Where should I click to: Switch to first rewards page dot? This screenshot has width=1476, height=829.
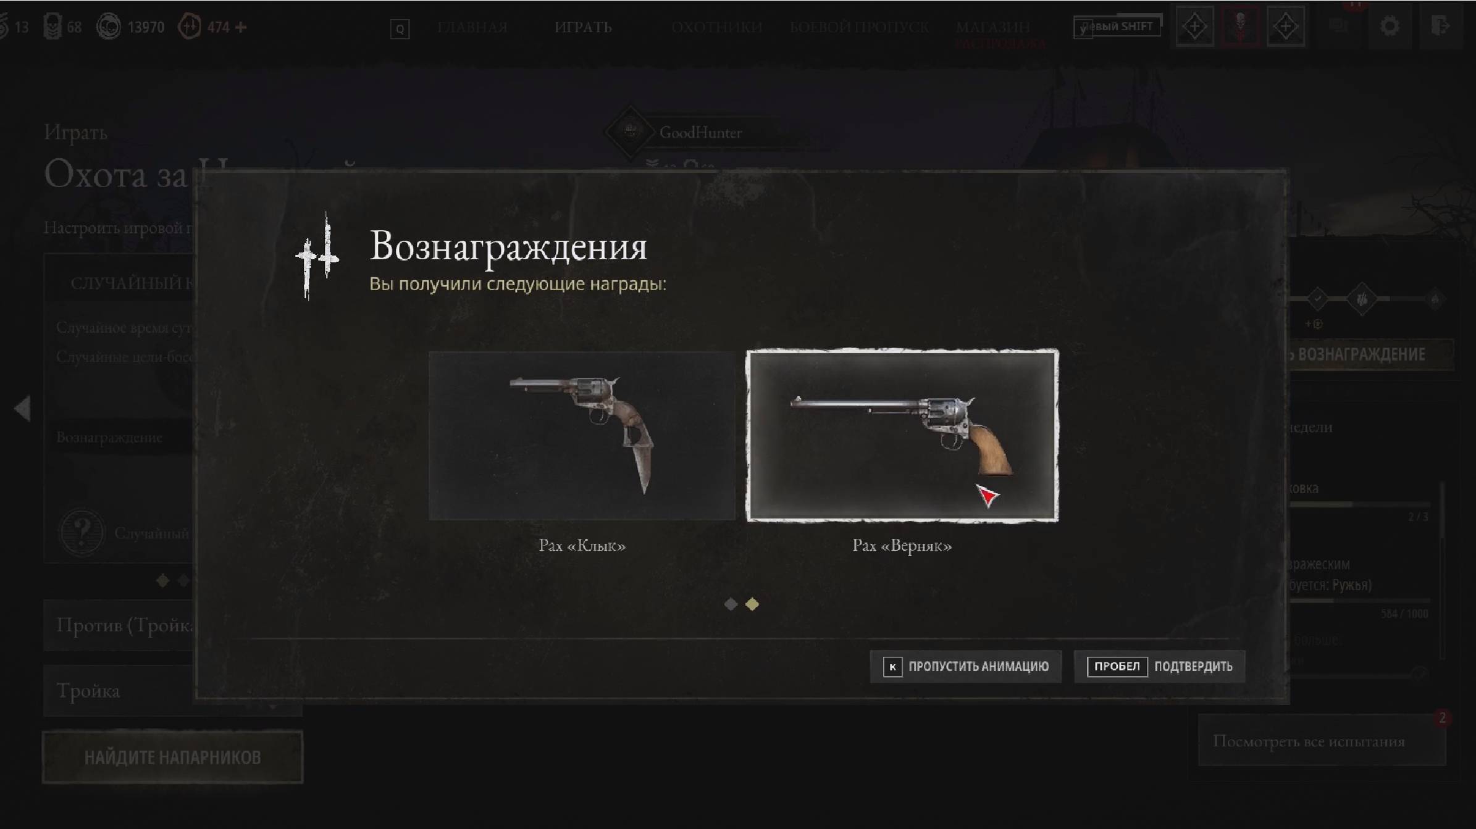[x=731, y=604]
